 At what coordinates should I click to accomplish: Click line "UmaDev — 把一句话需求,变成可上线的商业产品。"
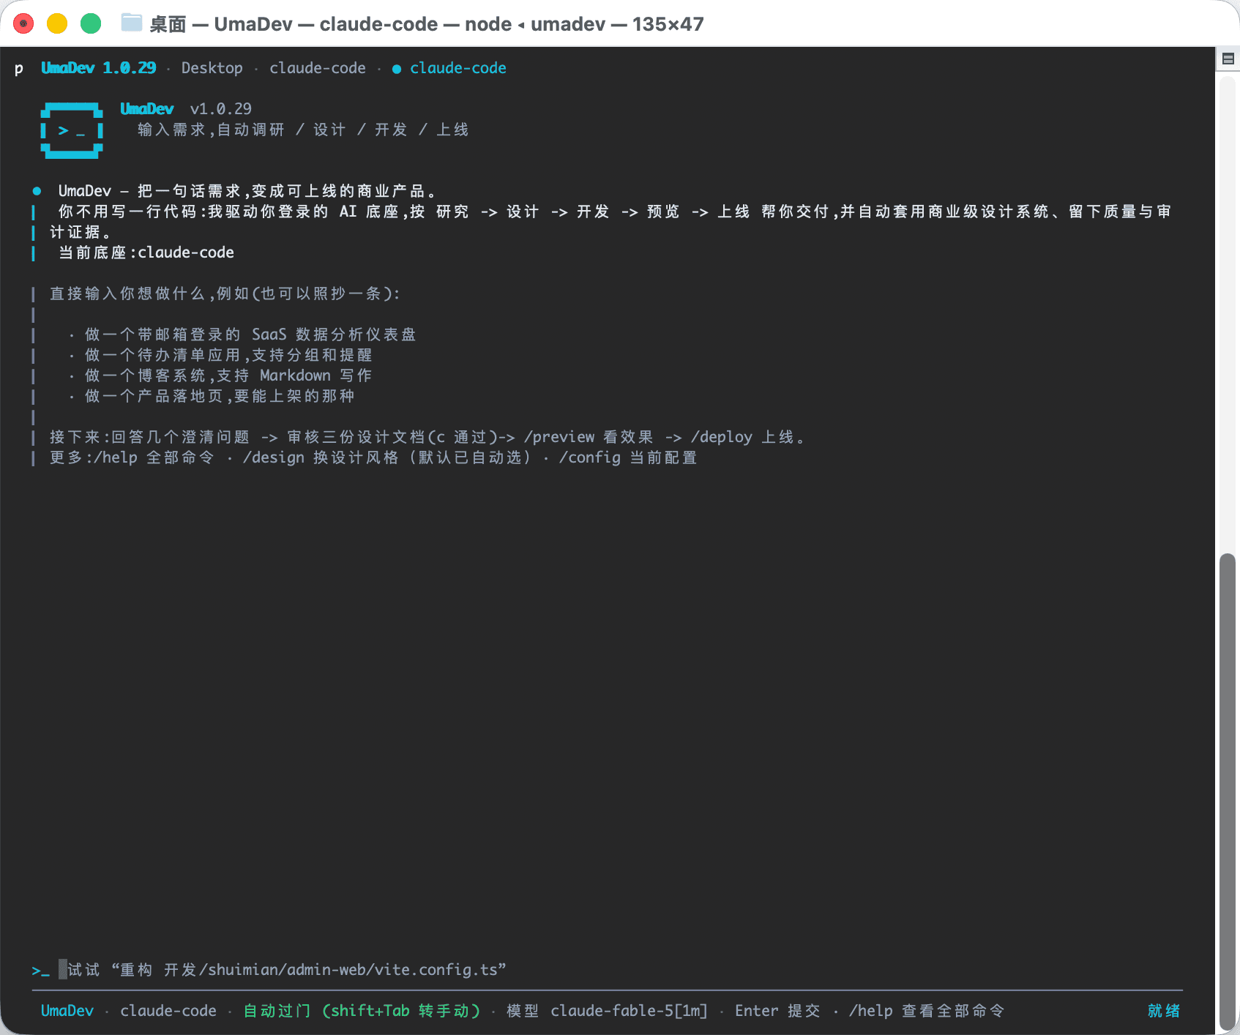(247, 191)
